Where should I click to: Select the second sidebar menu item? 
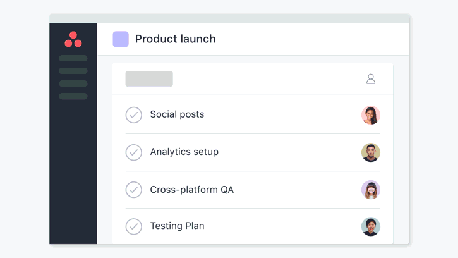click(73, 71)
